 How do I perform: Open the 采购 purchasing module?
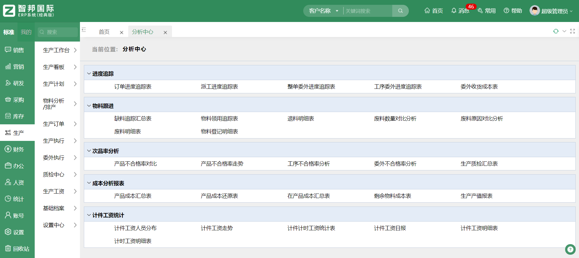pos(17,100)
